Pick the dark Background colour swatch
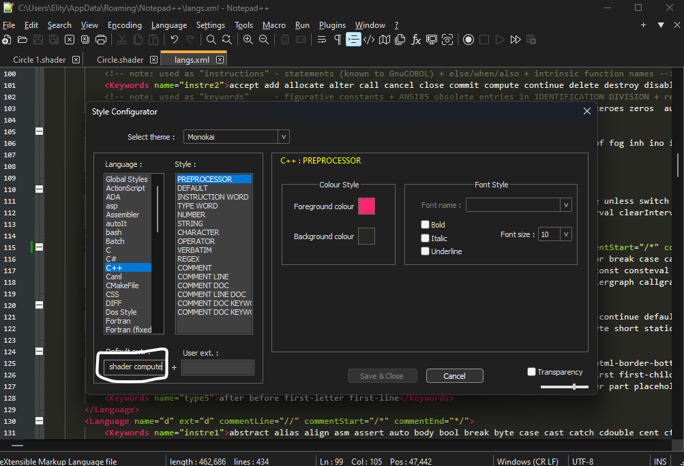Image resolution: width=684 pixels, height=466 pixels. (x=366, y=236)
